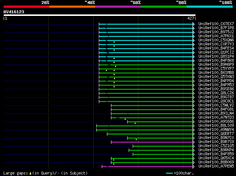Open hit UniRef100_C5XQN6
This screenshot has width=236, height=176.
pyautogui.click(x=216, y=40)
